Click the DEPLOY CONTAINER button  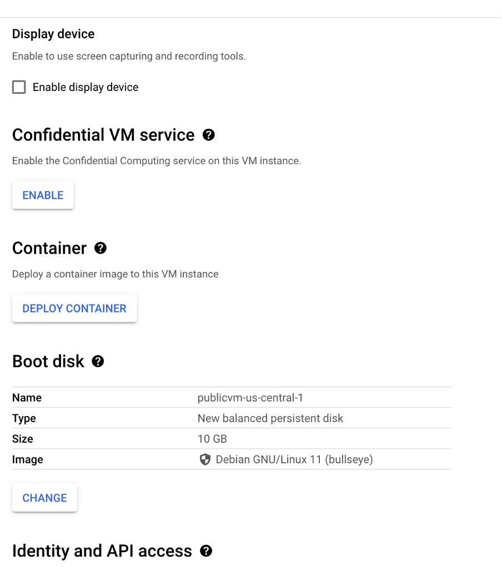click(x=74, y=308)
